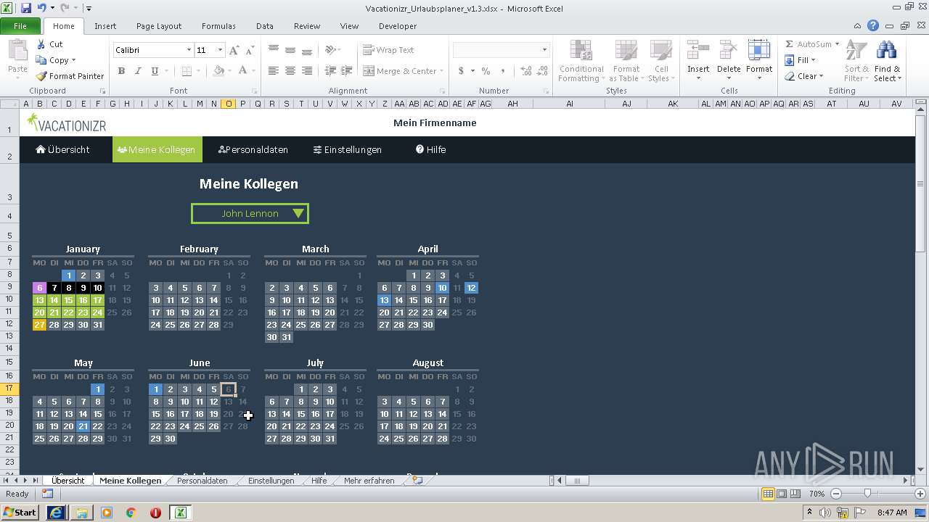Toggle Underline formatting
929x522 pixels.
click(x=155, y=71)
